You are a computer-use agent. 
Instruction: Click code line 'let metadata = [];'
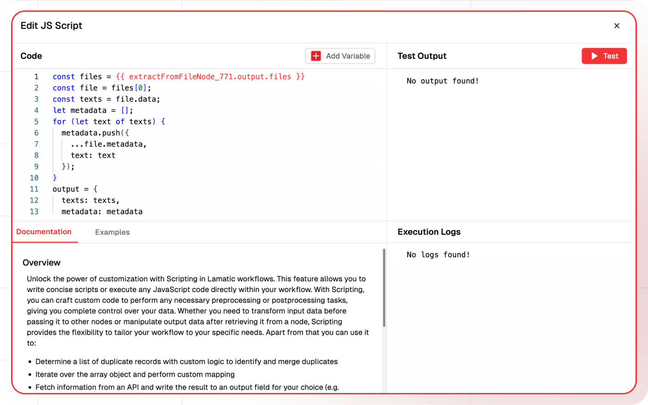pyautogui.click(x=93, y=111)
